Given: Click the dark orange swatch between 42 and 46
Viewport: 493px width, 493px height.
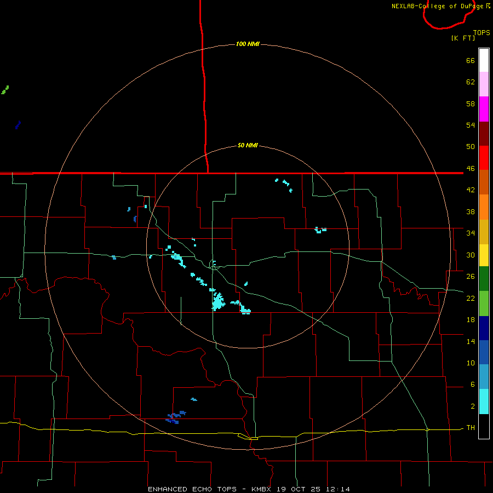Looking at the screenshot, I should tap(484, 182).
